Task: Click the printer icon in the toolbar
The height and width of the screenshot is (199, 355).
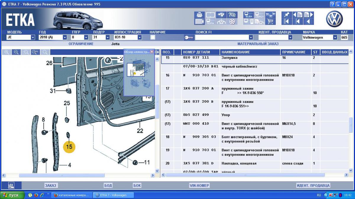Action: 200,15
